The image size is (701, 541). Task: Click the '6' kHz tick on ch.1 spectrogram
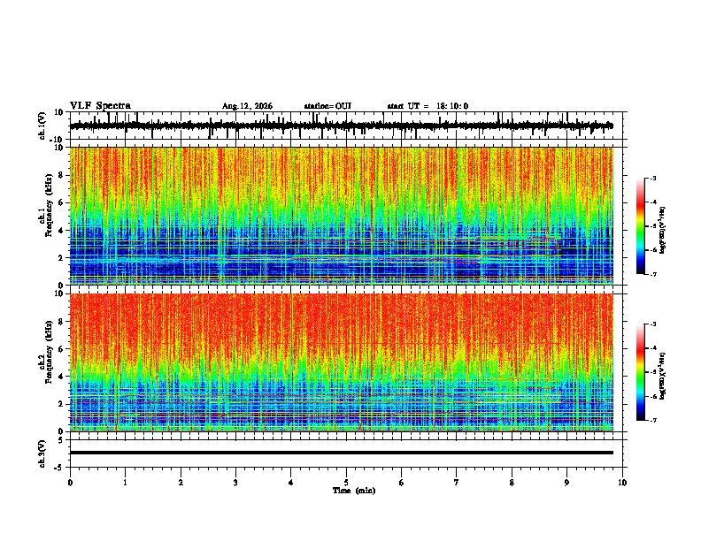click(62, 203)
